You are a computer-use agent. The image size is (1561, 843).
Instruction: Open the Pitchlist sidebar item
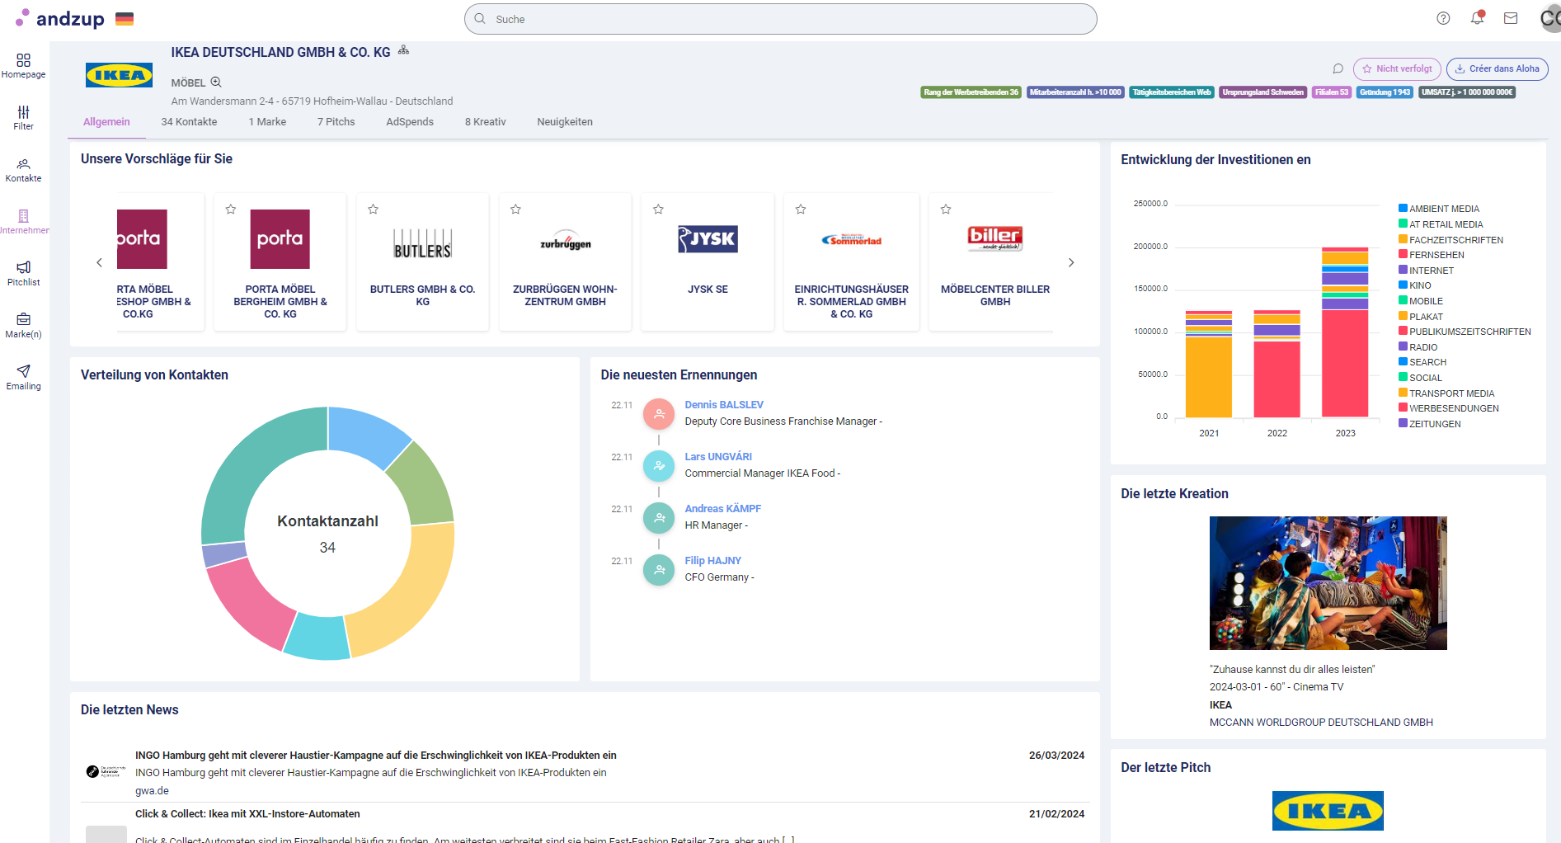click(23, 274)
